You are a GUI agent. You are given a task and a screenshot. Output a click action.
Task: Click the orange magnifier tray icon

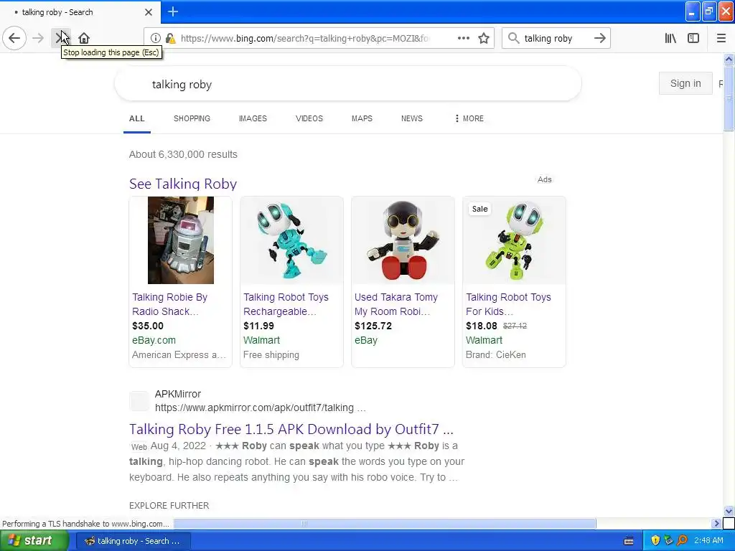click(x=683, y=541)
